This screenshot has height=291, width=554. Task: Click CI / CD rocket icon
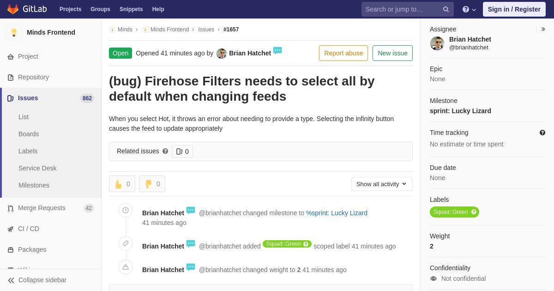(11, 229)
